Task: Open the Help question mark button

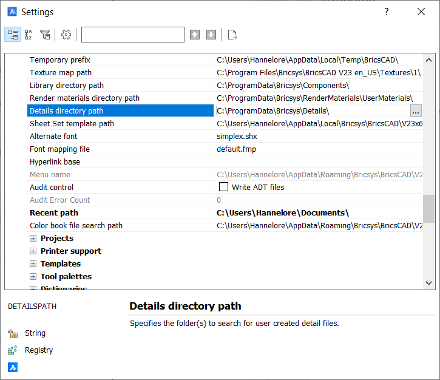Action: point(387,12)
